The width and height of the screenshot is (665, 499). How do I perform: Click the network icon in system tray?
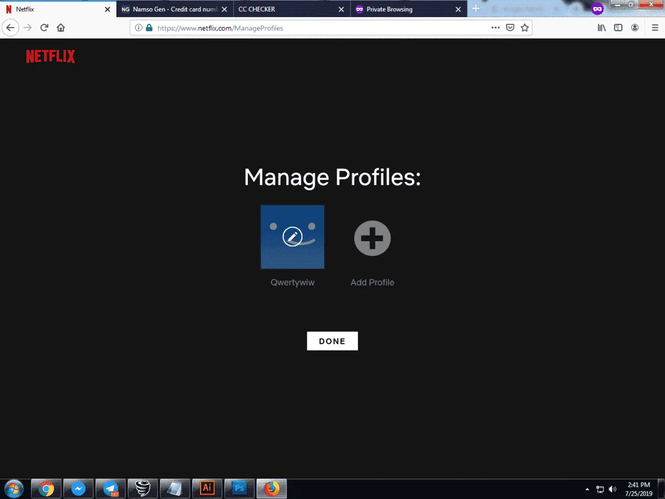[x=600, y=490]
